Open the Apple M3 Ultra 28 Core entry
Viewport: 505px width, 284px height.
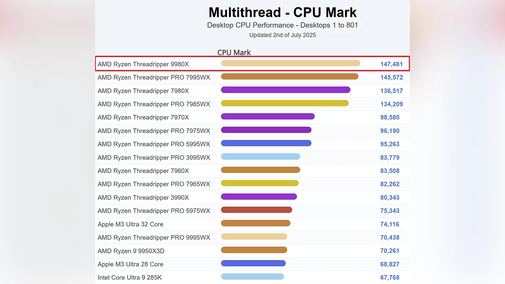coord(130,264)
